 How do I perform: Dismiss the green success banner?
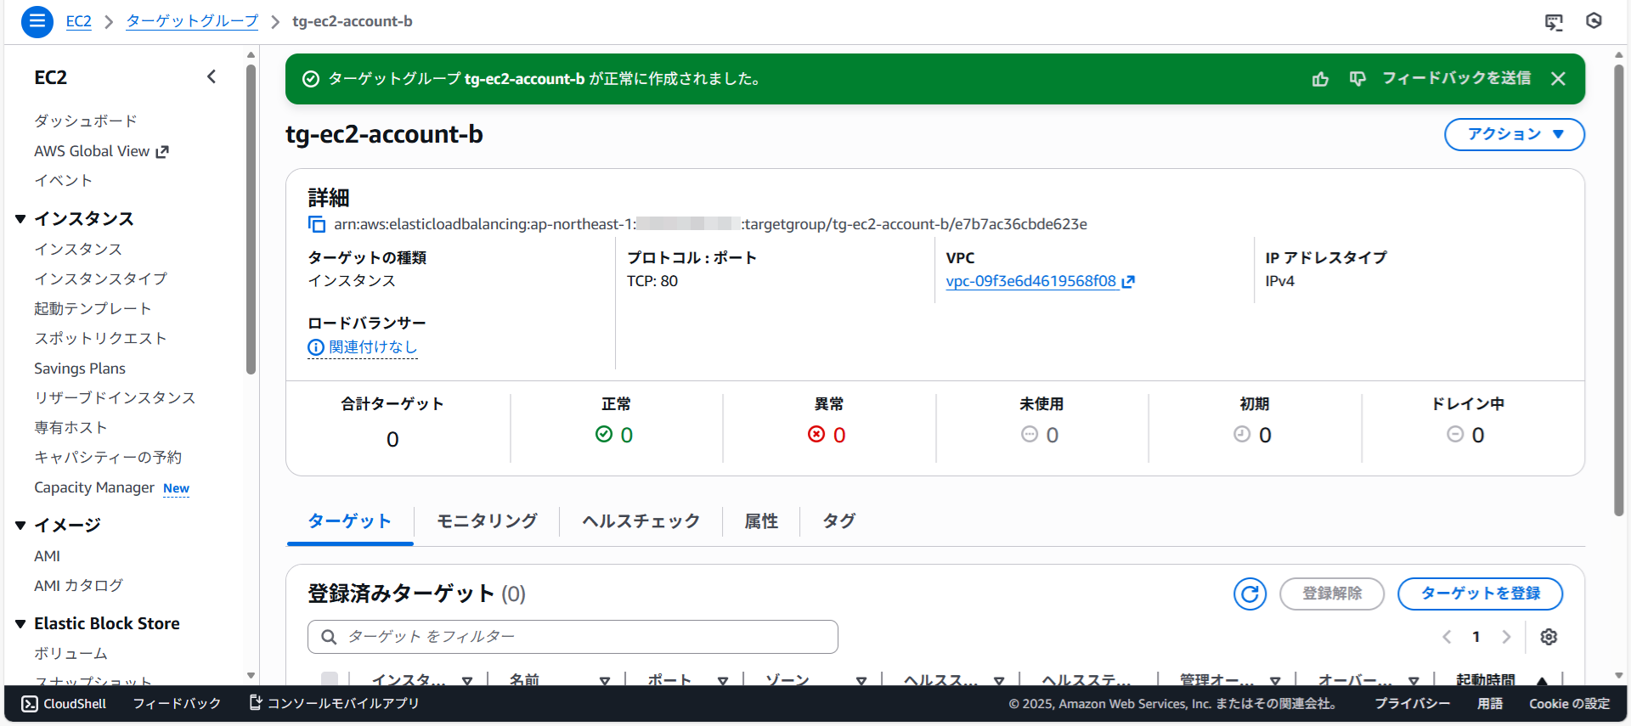tap(1558, 79)
